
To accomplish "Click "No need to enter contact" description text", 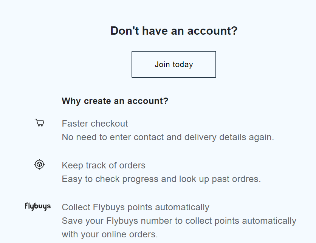I will point(167,137).
